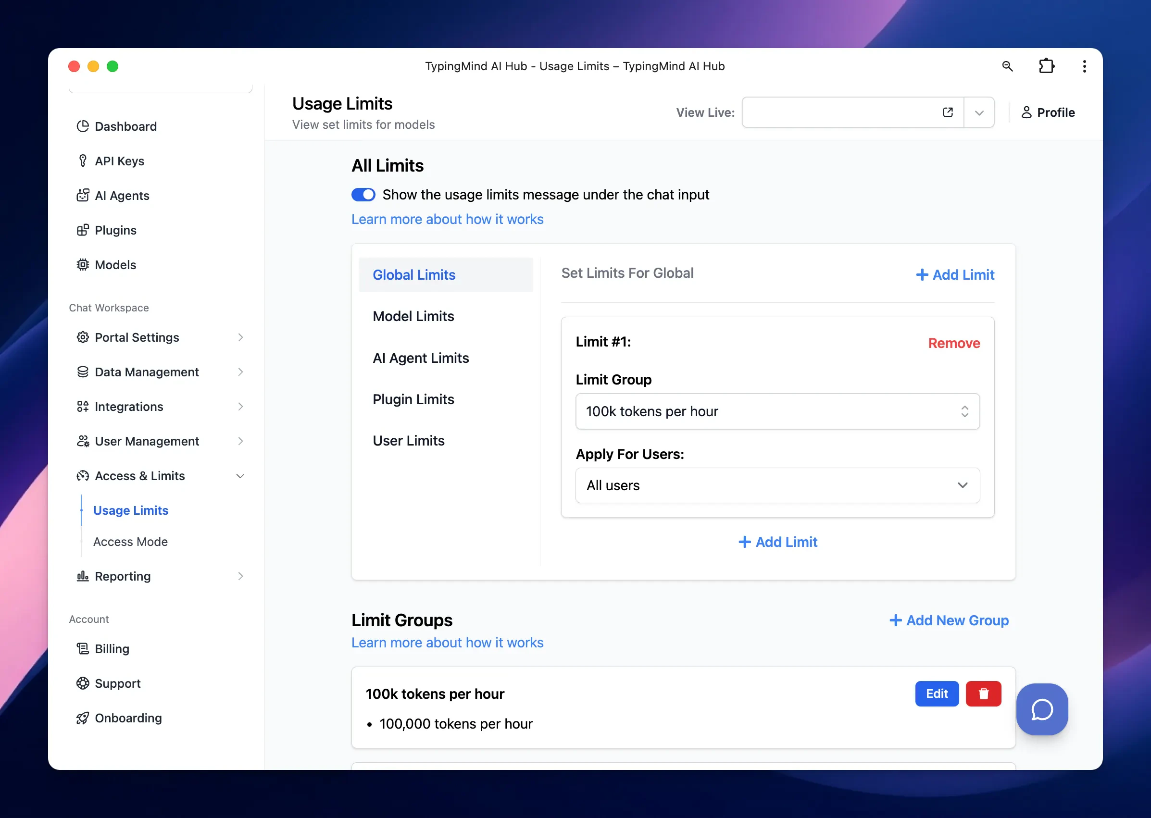Click the 'All Limits' heading
Viewport: 1151px width, 818px height.
388,166
